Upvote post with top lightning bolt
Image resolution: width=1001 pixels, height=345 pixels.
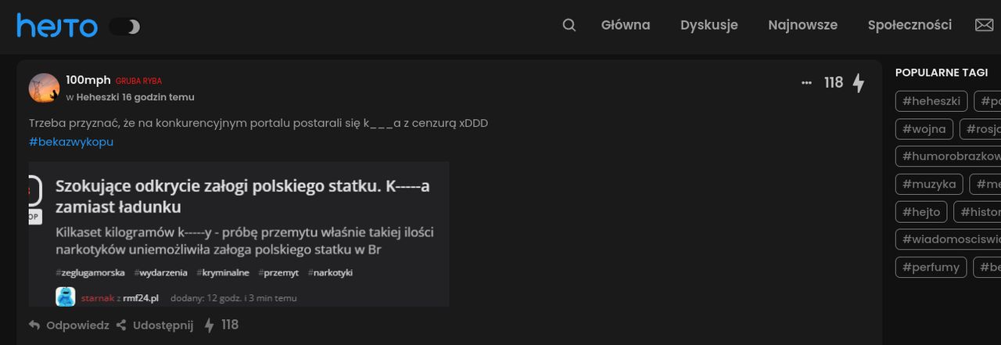[859, 83]
